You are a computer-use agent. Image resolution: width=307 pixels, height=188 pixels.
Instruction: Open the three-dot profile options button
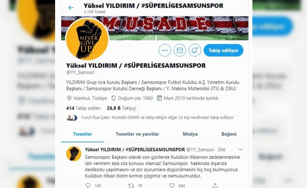[165, 50]
